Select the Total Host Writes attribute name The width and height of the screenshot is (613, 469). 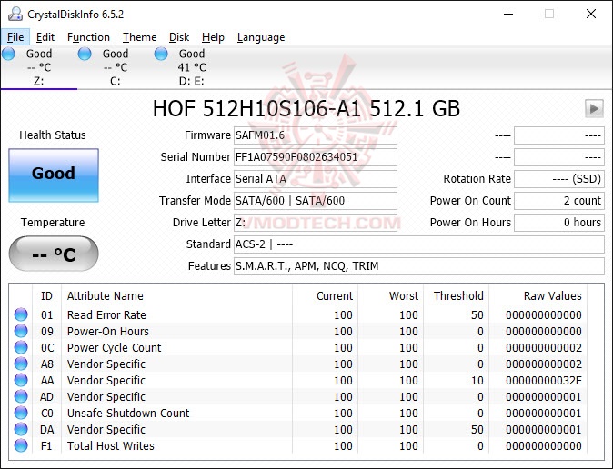pos(111,446)
